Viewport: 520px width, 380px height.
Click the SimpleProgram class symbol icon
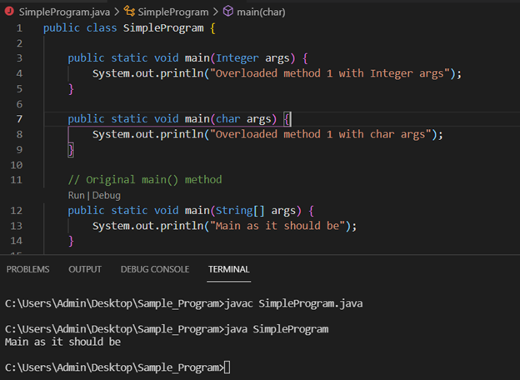coord(129,12)
